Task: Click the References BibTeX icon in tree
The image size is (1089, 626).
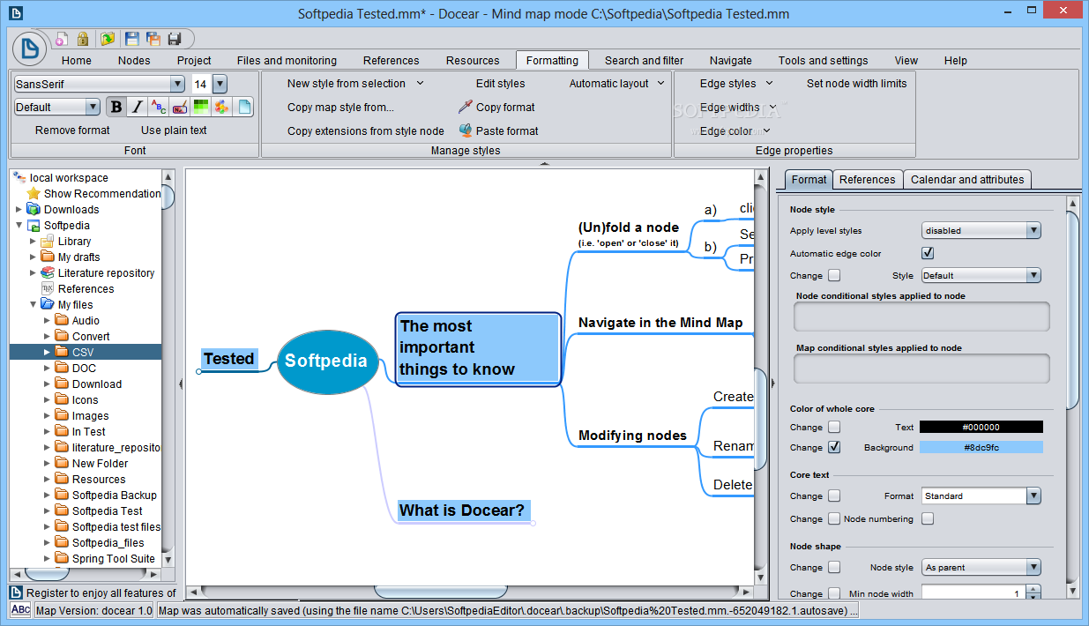Action: (48, 288)
